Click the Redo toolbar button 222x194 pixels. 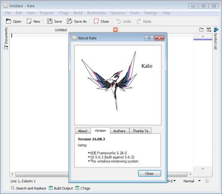pos(144,21)
